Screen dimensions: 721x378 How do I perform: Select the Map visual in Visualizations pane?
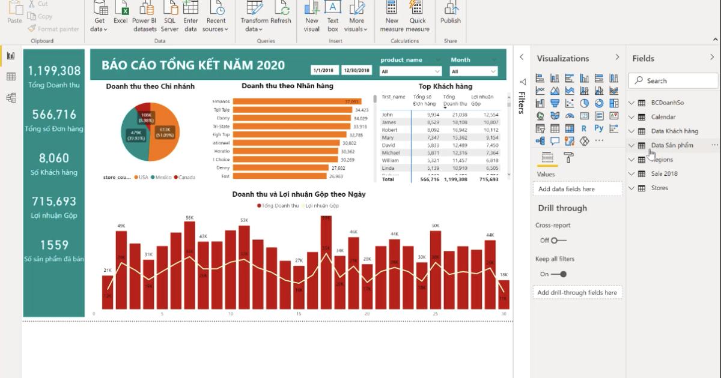(x=540, y=115)
